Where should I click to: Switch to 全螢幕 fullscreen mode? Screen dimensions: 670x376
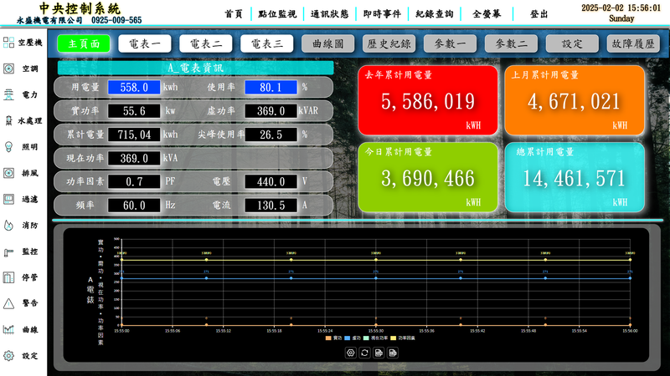pos(487,14)
